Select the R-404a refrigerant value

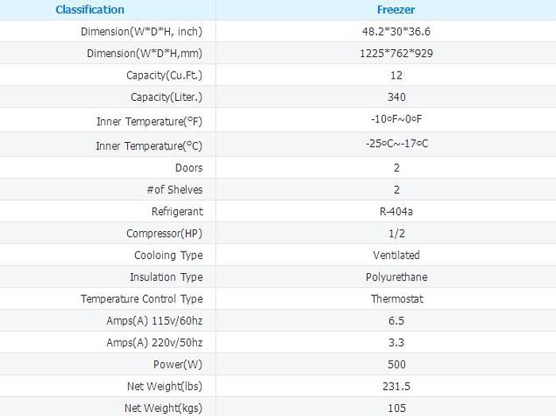pos(396,212)
